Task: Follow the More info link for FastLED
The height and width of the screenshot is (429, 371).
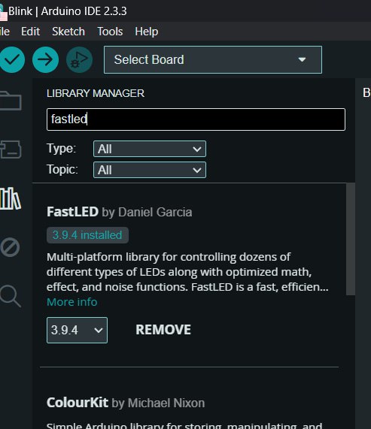Action: pyautogui.click(x=72, y=302)
